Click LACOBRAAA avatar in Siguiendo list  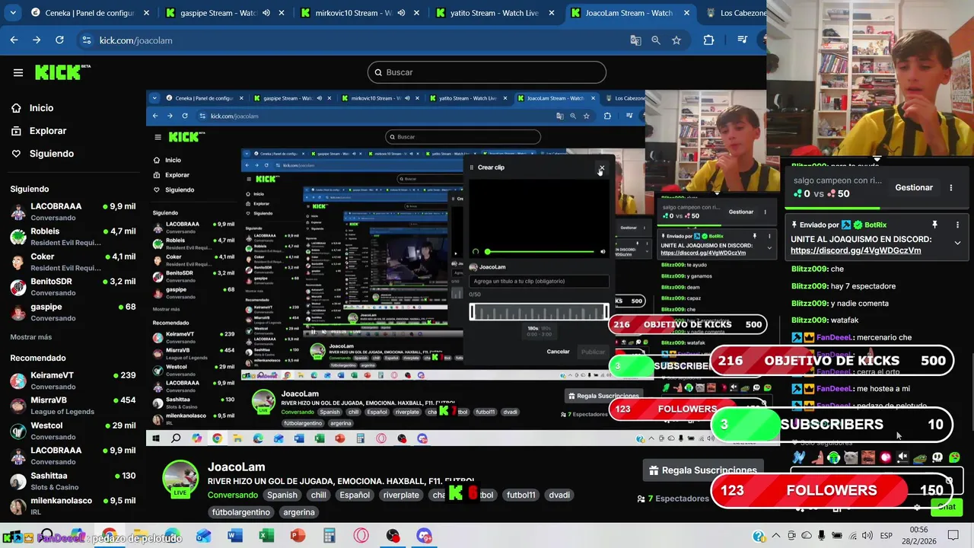tap(18, 212)
